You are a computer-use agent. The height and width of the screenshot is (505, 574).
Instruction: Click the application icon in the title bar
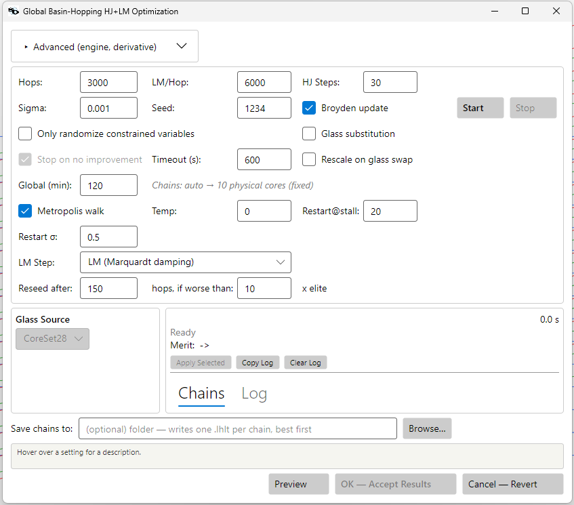[14, 12]
